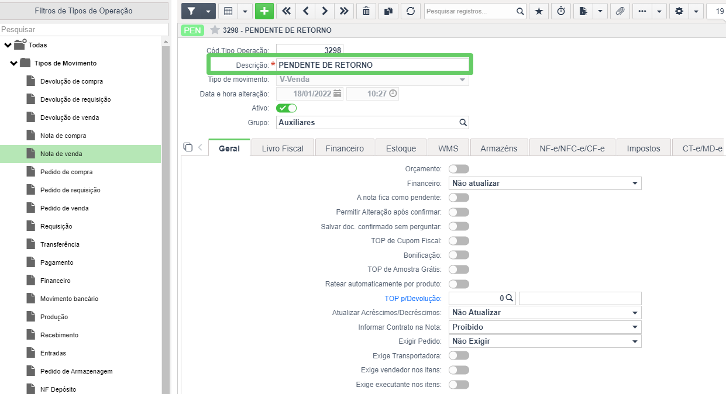Toggle the Ativo switch off

pos(286,108)
